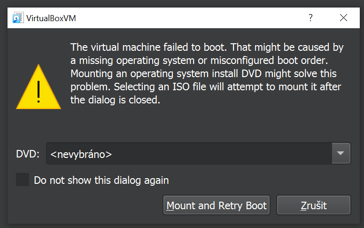364x228 pixels.
Task: Click the yellow warning triangle icon
Action: [x=39, y=86]
